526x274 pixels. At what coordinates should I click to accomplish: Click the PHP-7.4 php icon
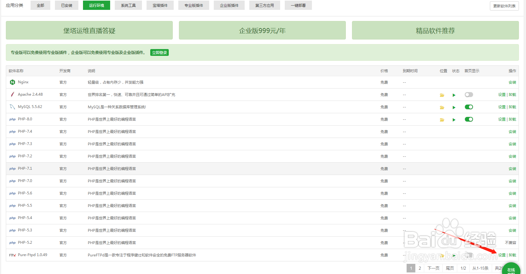12,132
